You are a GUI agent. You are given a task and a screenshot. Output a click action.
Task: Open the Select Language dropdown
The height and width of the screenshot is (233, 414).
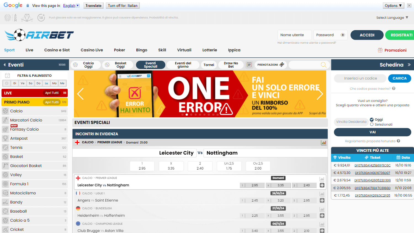click(x=392, y=18)
